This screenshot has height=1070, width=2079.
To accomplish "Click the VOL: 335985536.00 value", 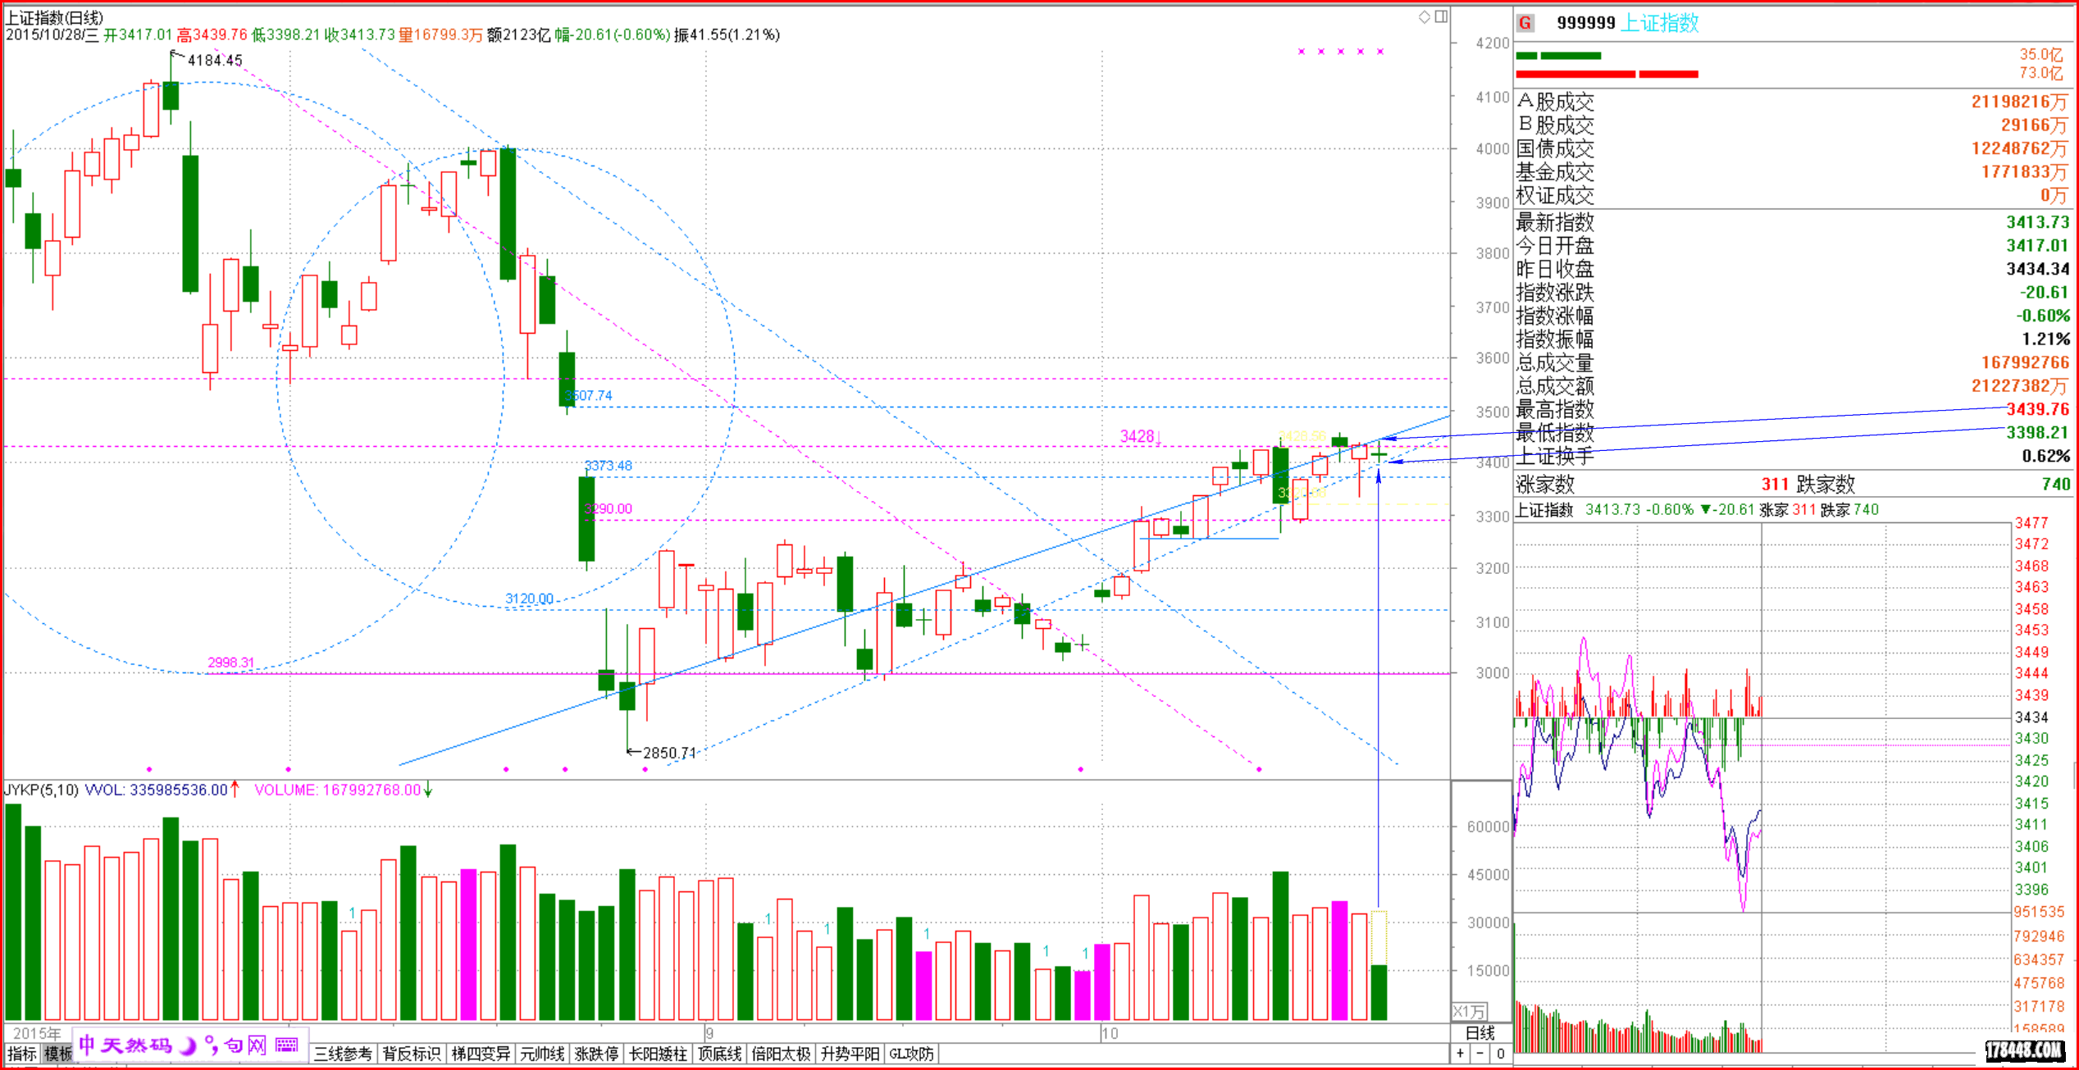I will (157, 790).
